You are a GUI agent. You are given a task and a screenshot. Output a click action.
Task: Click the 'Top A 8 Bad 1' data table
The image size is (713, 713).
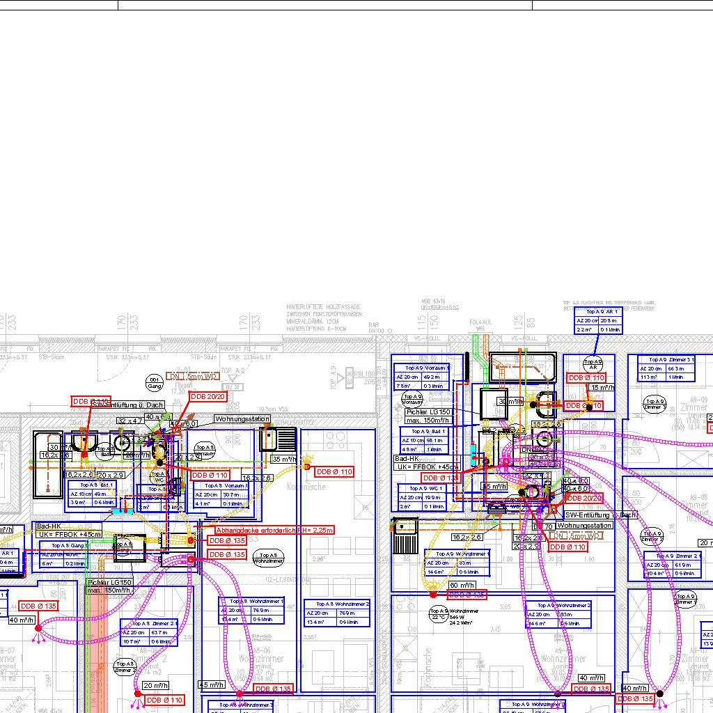pos(93,494)
